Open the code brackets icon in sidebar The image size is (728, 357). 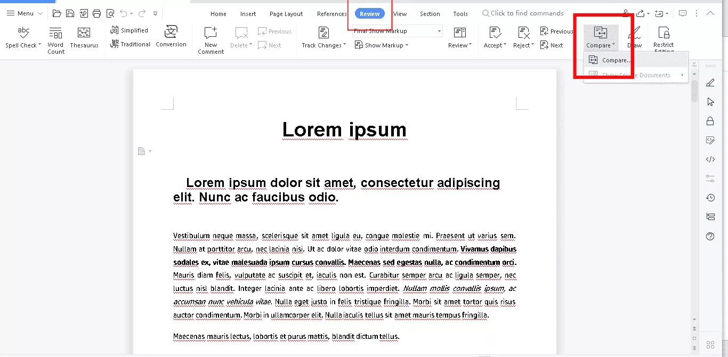(710, 159)
